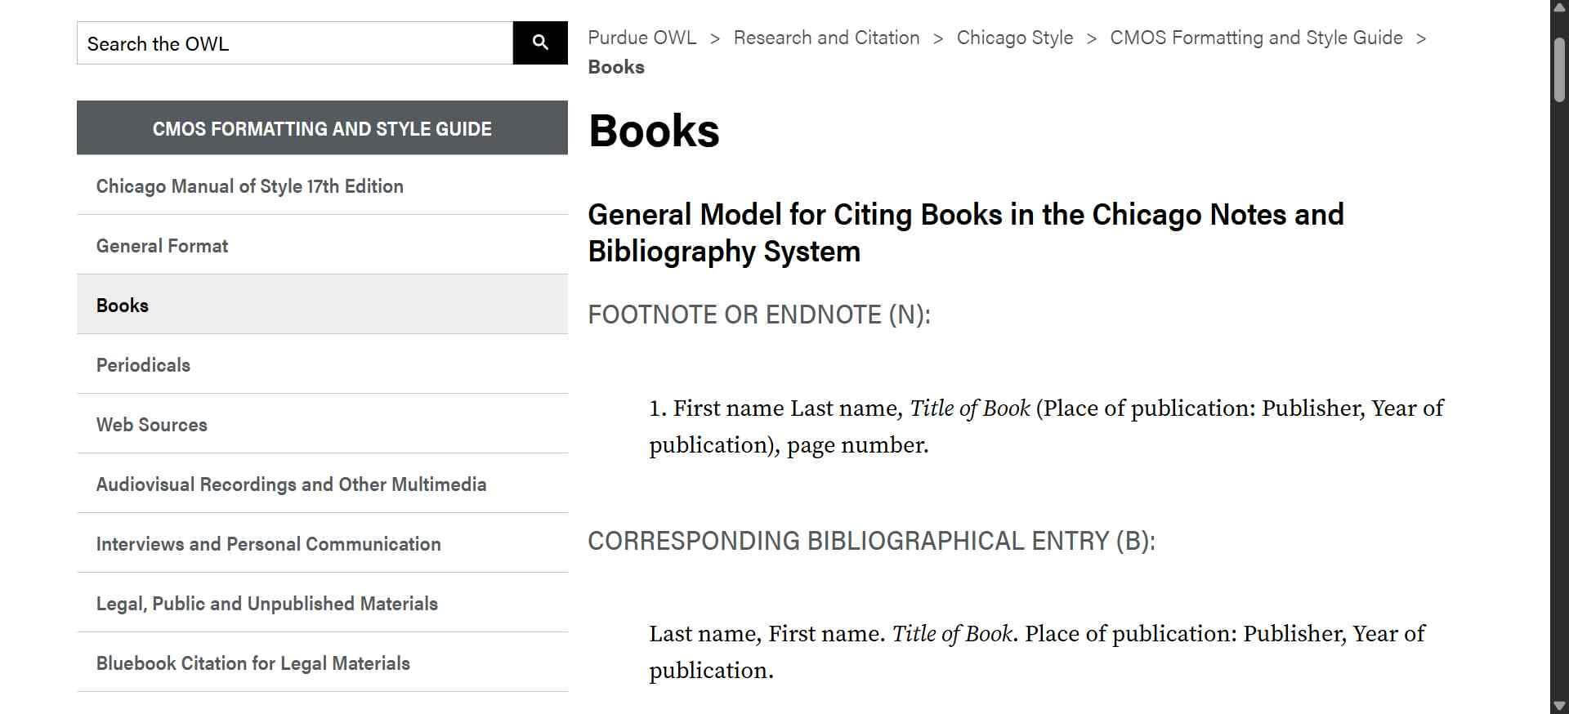Open Audiovisual Recordings and Other Multimedia
1569x714 pixels.
[291, 484]
